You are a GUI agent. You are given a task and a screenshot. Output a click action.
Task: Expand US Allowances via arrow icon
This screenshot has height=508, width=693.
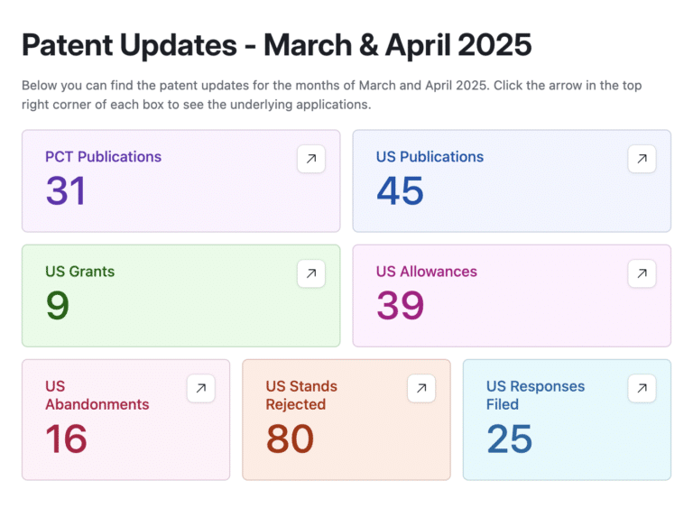point(642,273)
